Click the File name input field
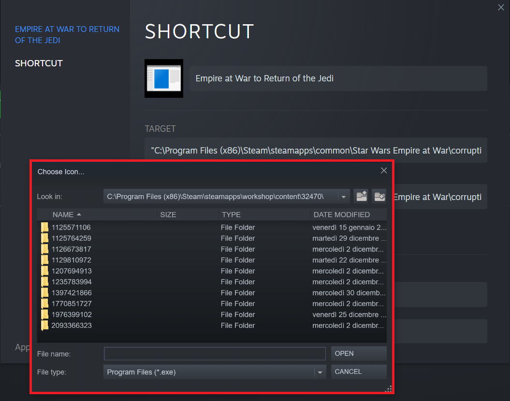The height and width of the screenshot is (401, 510). tap(215, 354)
